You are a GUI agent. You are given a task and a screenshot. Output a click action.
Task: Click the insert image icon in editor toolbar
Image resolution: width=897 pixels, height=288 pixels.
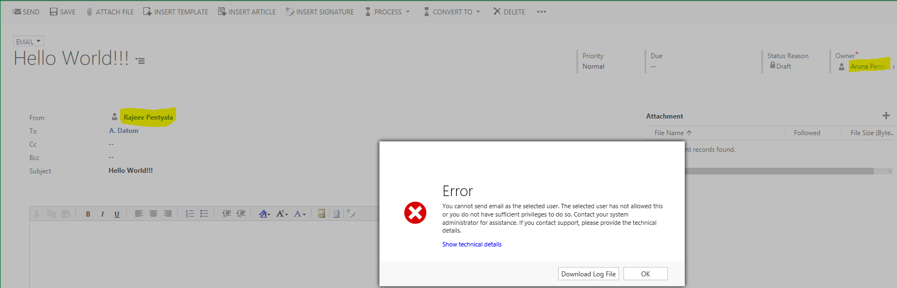[x=321, y=214]
